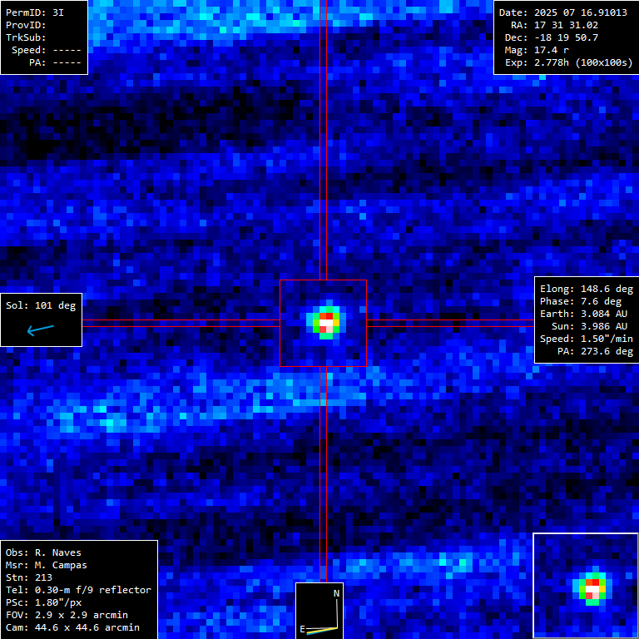
Task: Click the 'PSc: 1.80"/px' line
Action: pos(43,602)
